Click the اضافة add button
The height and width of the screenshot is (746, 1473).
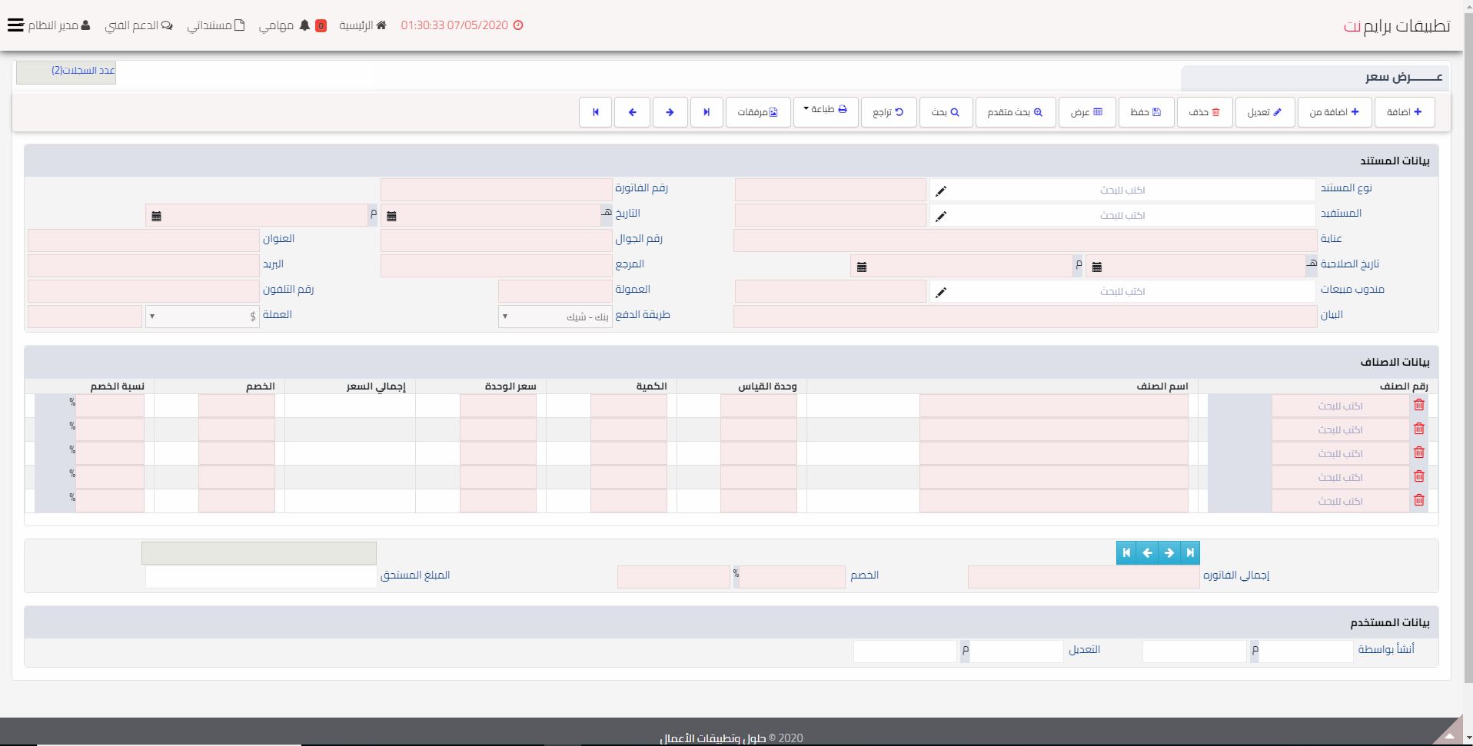coord(1404,112)
